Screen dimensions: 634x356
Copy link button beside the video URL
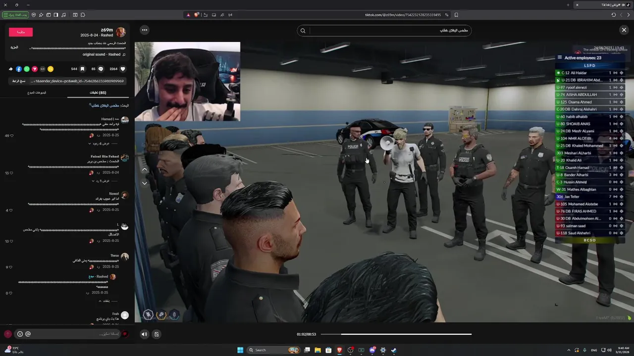[19, 81]
